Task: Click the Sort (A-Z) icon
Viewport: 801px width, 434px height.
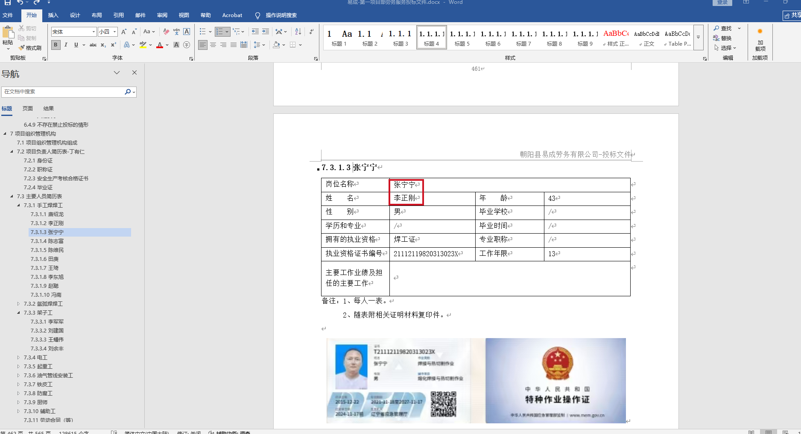Action: [298, 32]
